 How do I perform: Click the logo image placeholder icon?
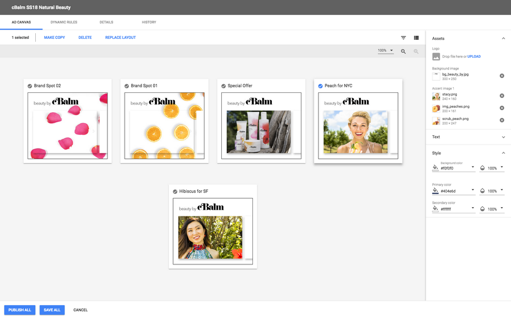pos(436,57)
